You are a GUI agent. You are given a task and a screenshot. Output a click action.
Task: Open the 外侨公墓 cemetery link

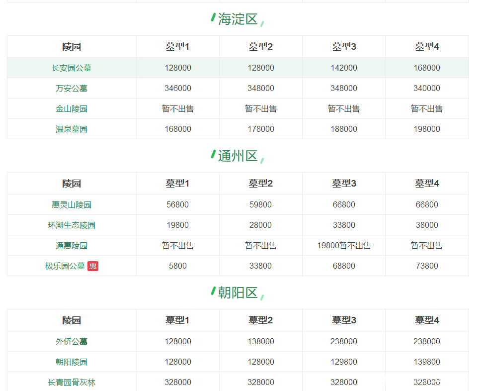(x=72, y=341)
